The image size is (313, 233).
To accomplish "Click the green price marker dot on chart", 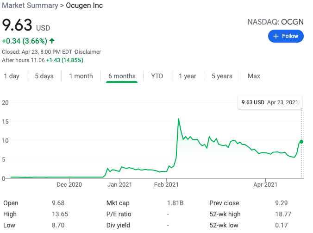I will pos(301,142).
